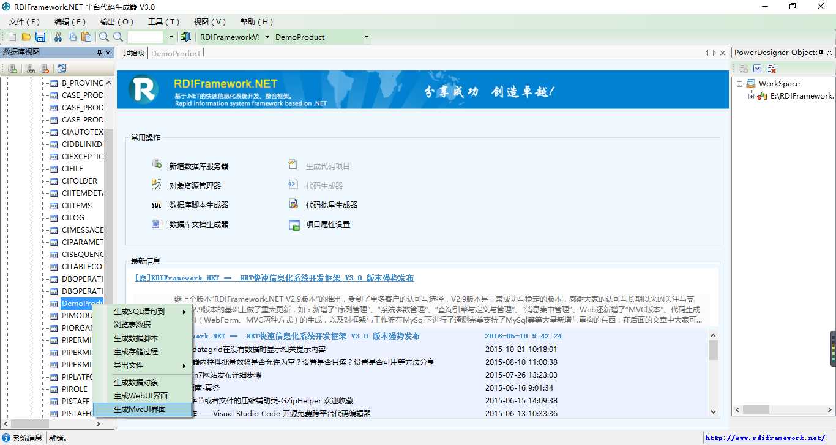Click the 数据库脚本生成器 link text
836x445 pixels.
click(x=199, y=205)
